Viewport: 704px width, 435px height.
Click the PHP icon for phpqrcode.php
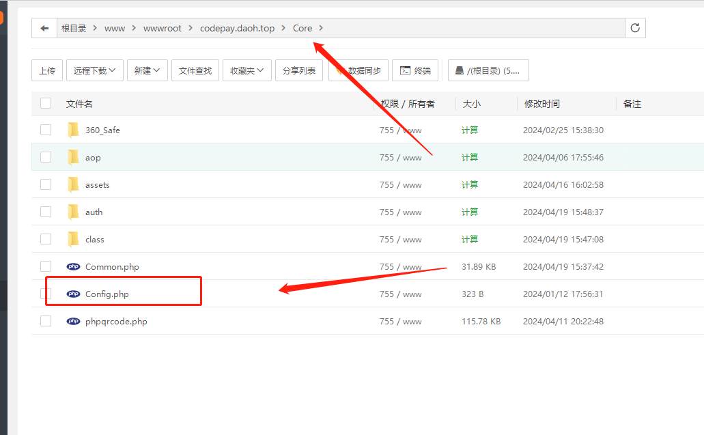[x=73, y=322]
